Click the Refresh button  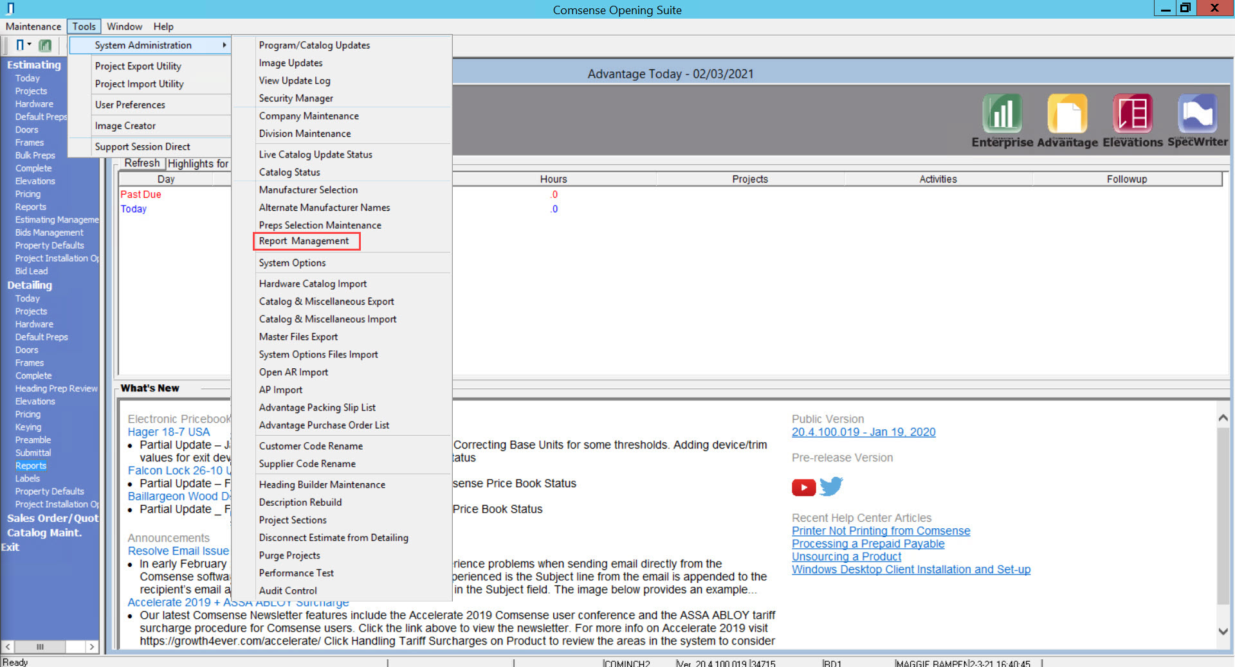[x=142, y=163]
